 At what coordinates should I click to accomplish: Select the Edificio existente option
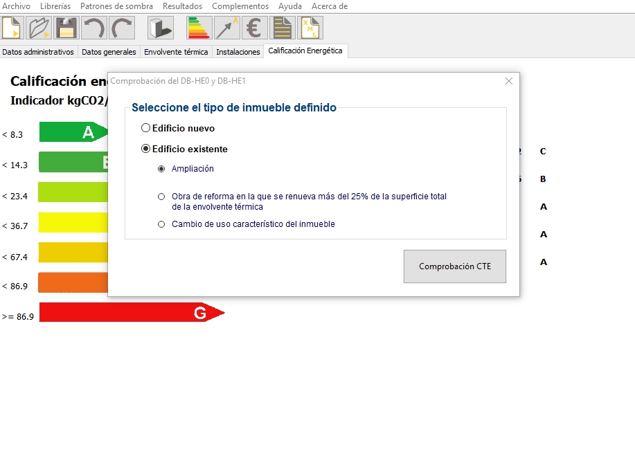(145, 149)
